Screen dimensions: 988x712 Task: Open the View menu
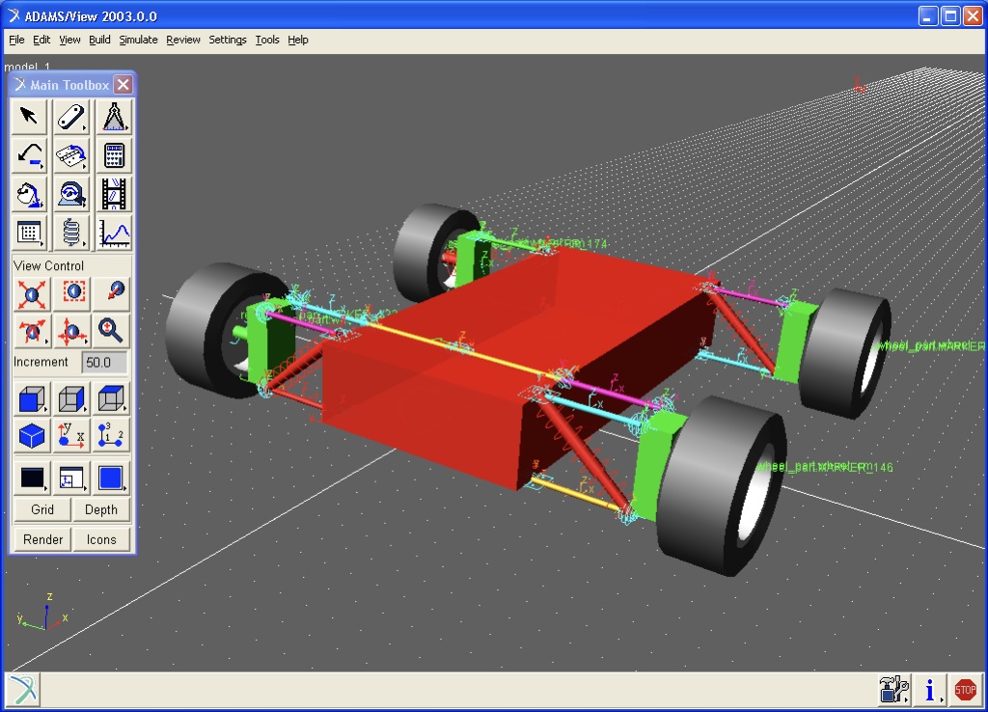[x=69, y=40]
